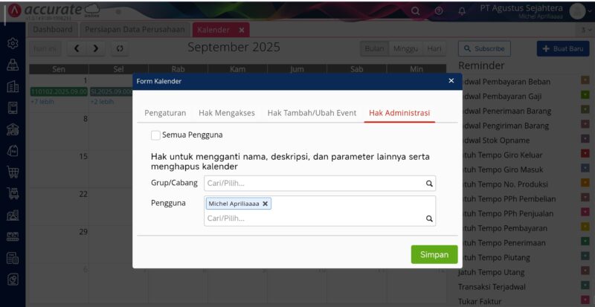The image size is (595, 307).
Task: Click the Pengguna search field
Action: [x=312, y=219]
